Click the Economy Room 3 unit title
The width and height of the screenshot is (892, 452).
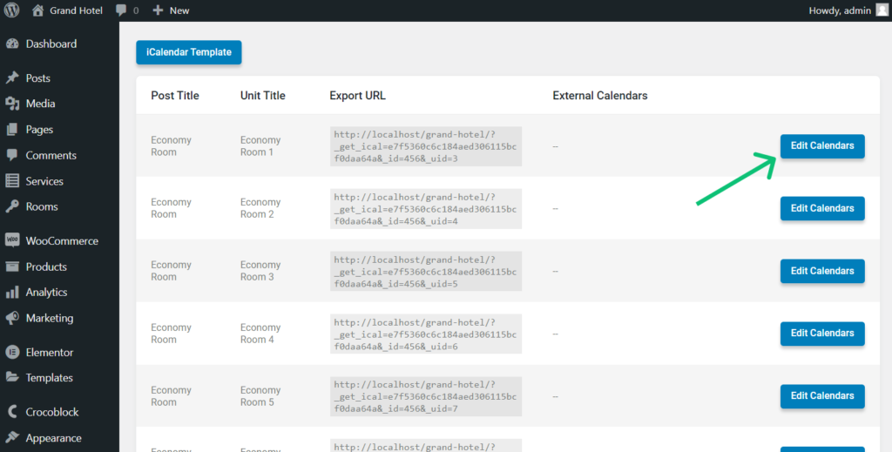tap(260, 271)
